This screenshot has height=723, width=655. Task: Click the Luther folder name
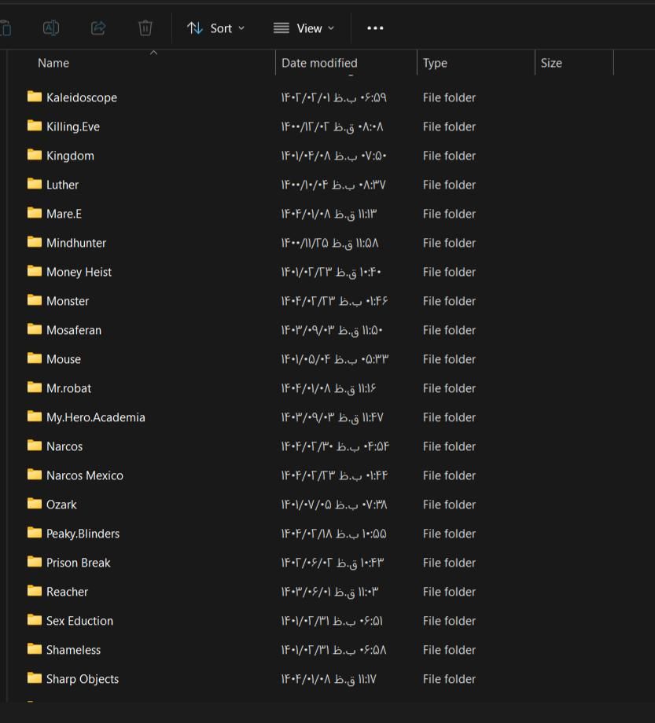62,185
